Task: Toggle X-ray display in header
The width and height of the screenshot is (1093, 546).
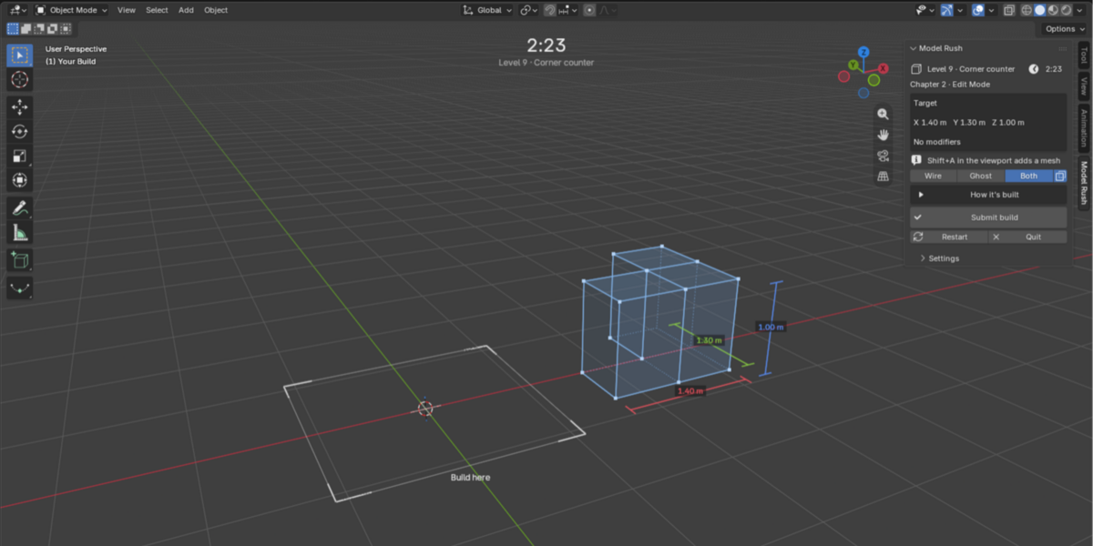Action: (x=1009, y=10)
